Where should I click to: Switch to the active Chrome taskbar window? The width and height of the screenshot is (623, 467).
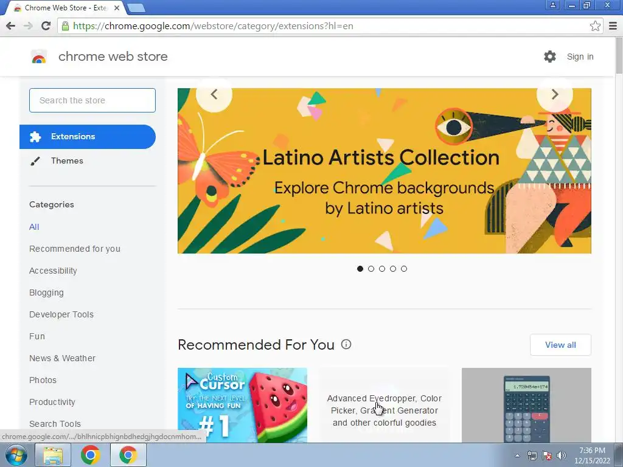(x=128, y=455)
